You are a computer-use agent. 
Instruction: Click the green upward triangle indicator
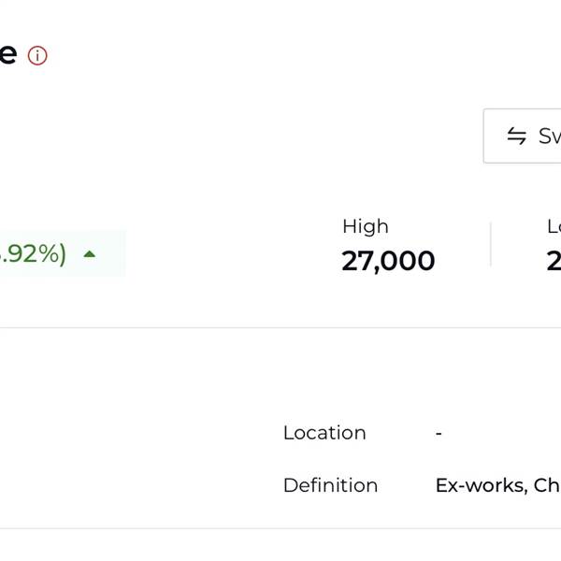click(x=90, y=253)
